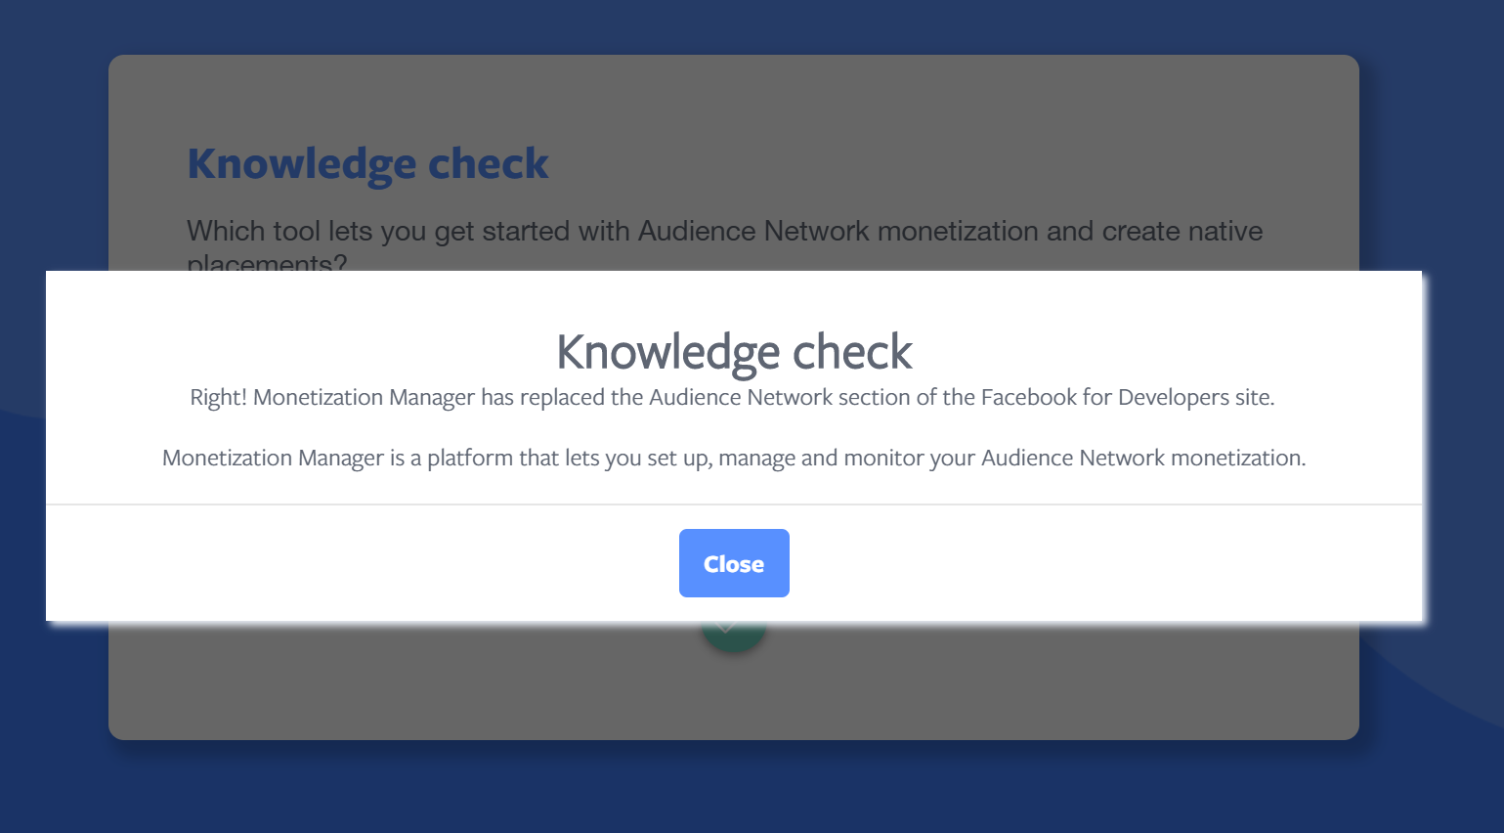This screenshot has height=833, width=1504.
Task: Click the horizontal divider line above the Close button
Action: (x=734, y=504)
